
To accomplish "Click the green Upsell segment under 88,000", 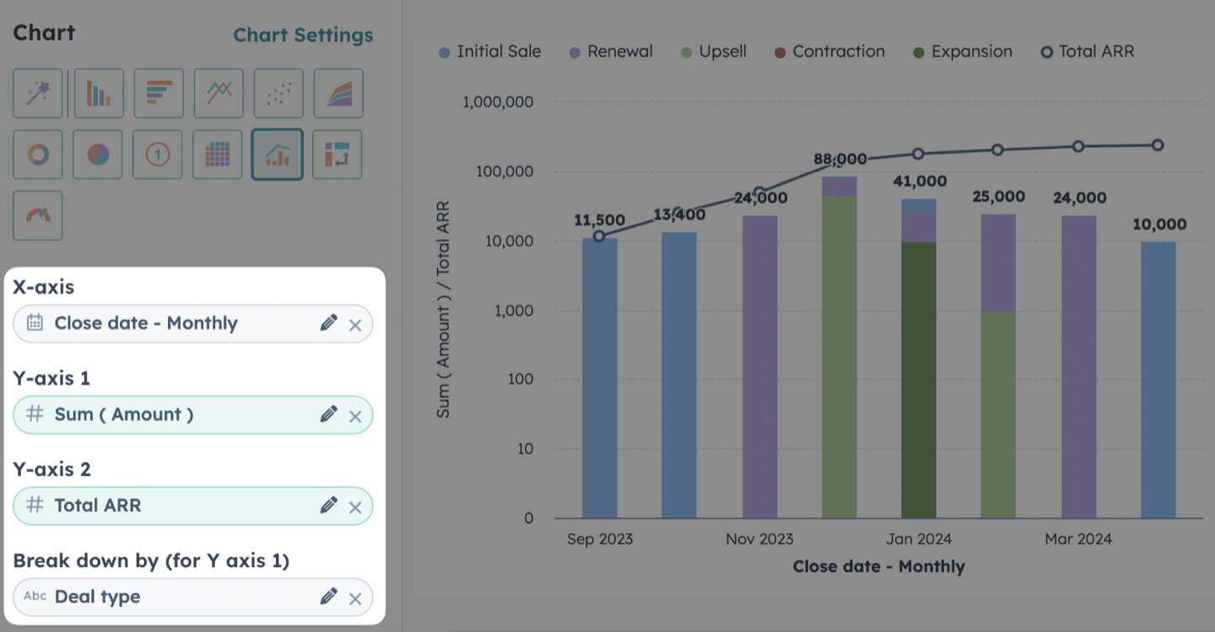I will [840, 357].
